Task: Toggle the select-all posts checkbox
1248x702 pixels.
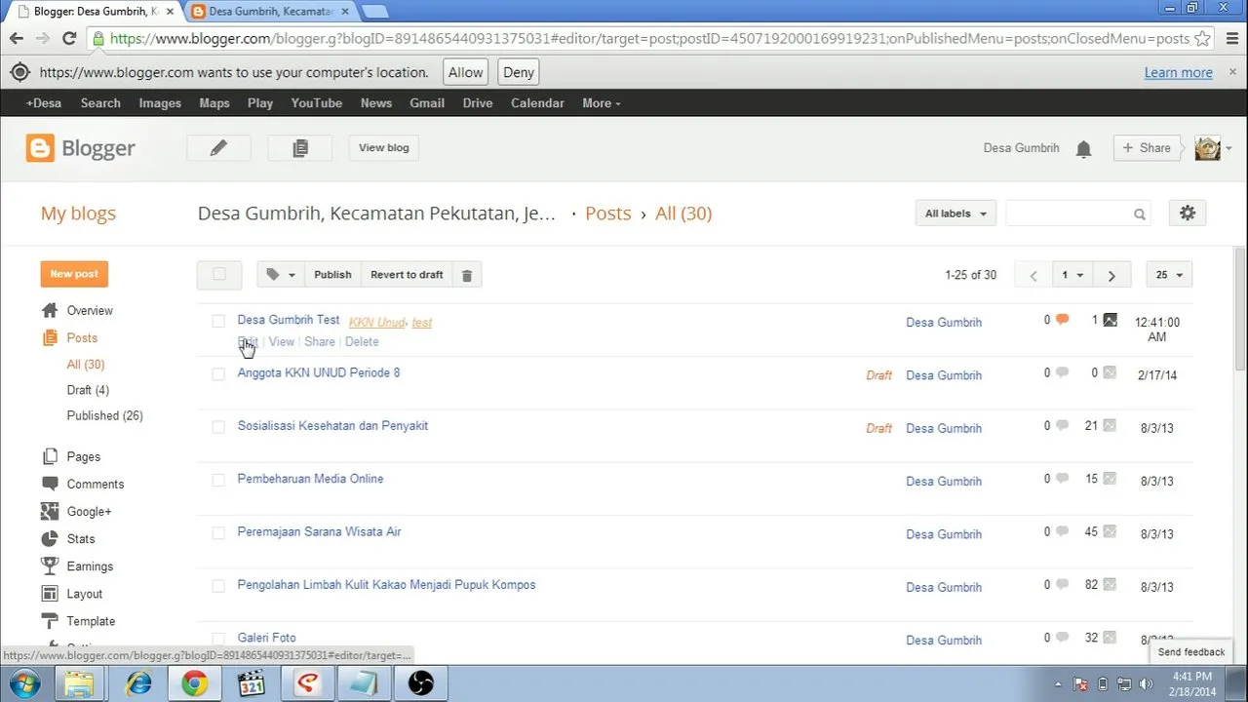Action: [219, 275]
